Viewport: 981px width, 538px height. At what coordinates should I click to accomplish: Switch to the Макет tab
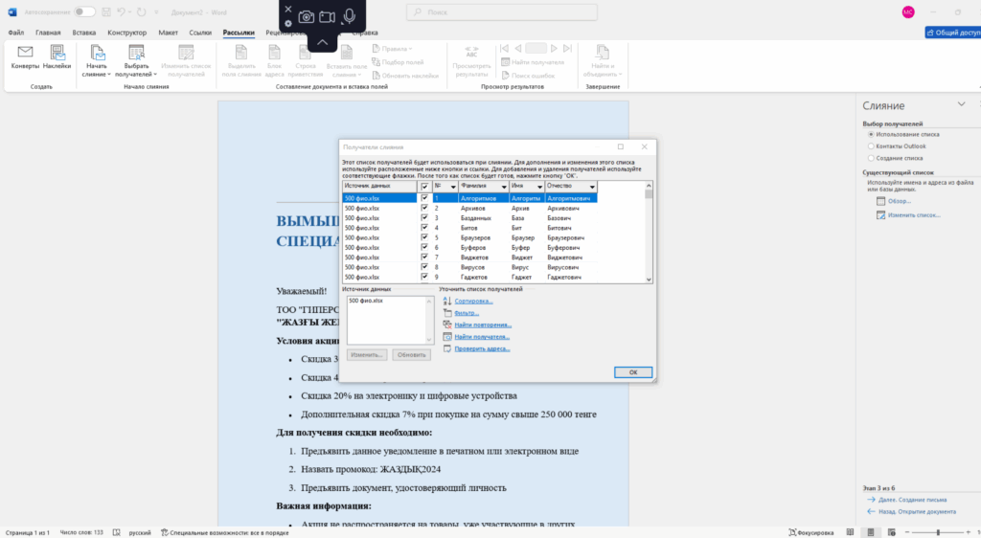(168, 33)
